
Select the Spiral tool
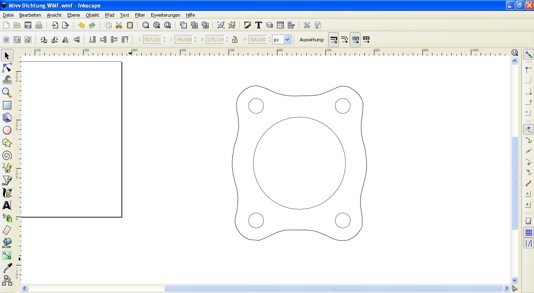pos(7,155)
